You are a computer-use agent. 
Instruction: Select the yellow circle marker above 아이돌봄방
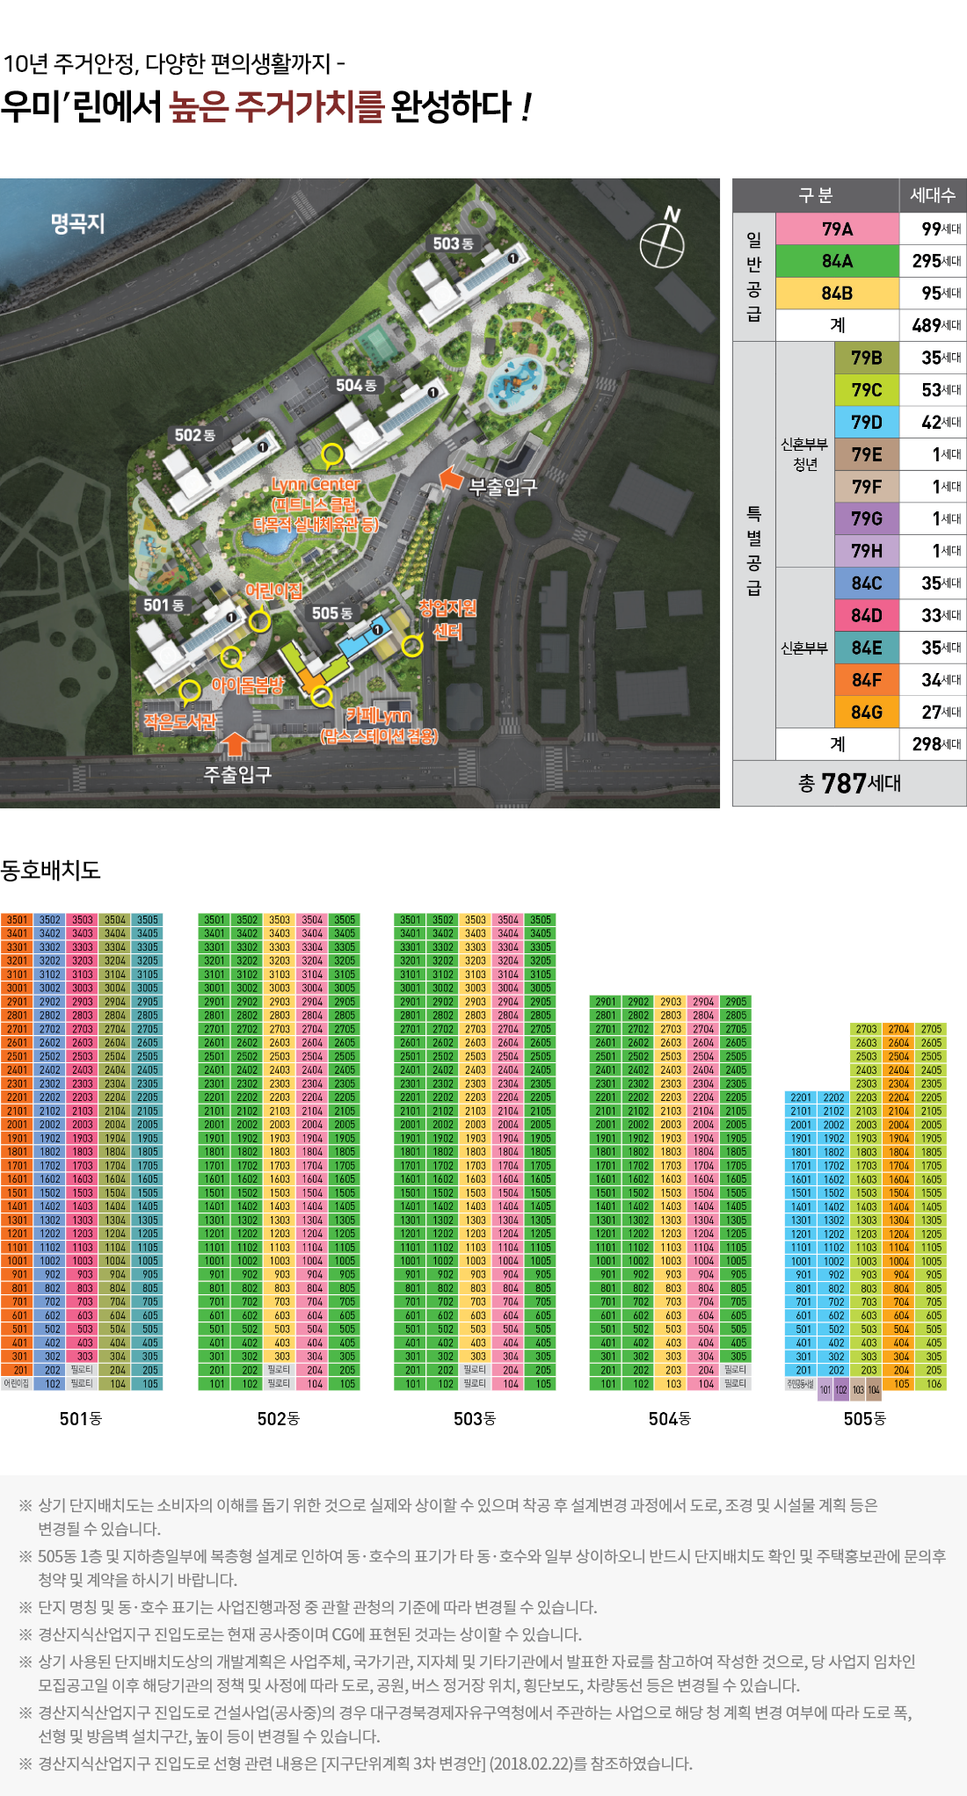pyautogui.click(x=231, y=657)
